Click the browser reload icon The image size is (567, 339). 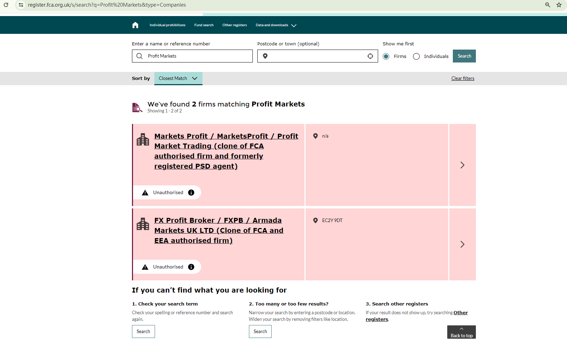tap(6, 5)
